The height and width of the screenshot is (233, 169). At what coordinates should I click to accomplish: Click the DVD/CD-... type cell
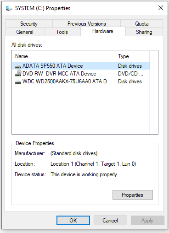click(130, 74)
